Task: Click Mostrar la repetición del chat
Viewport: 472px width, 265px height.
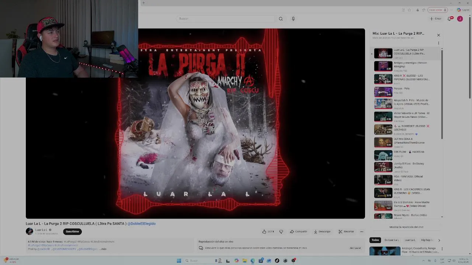Action: click(x=406, y=227)
